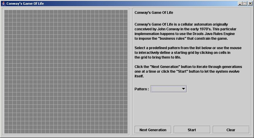Activate the top-left corner cell of the grid
The width and height of the screenshot is (254, 138).
pos(6,12)
